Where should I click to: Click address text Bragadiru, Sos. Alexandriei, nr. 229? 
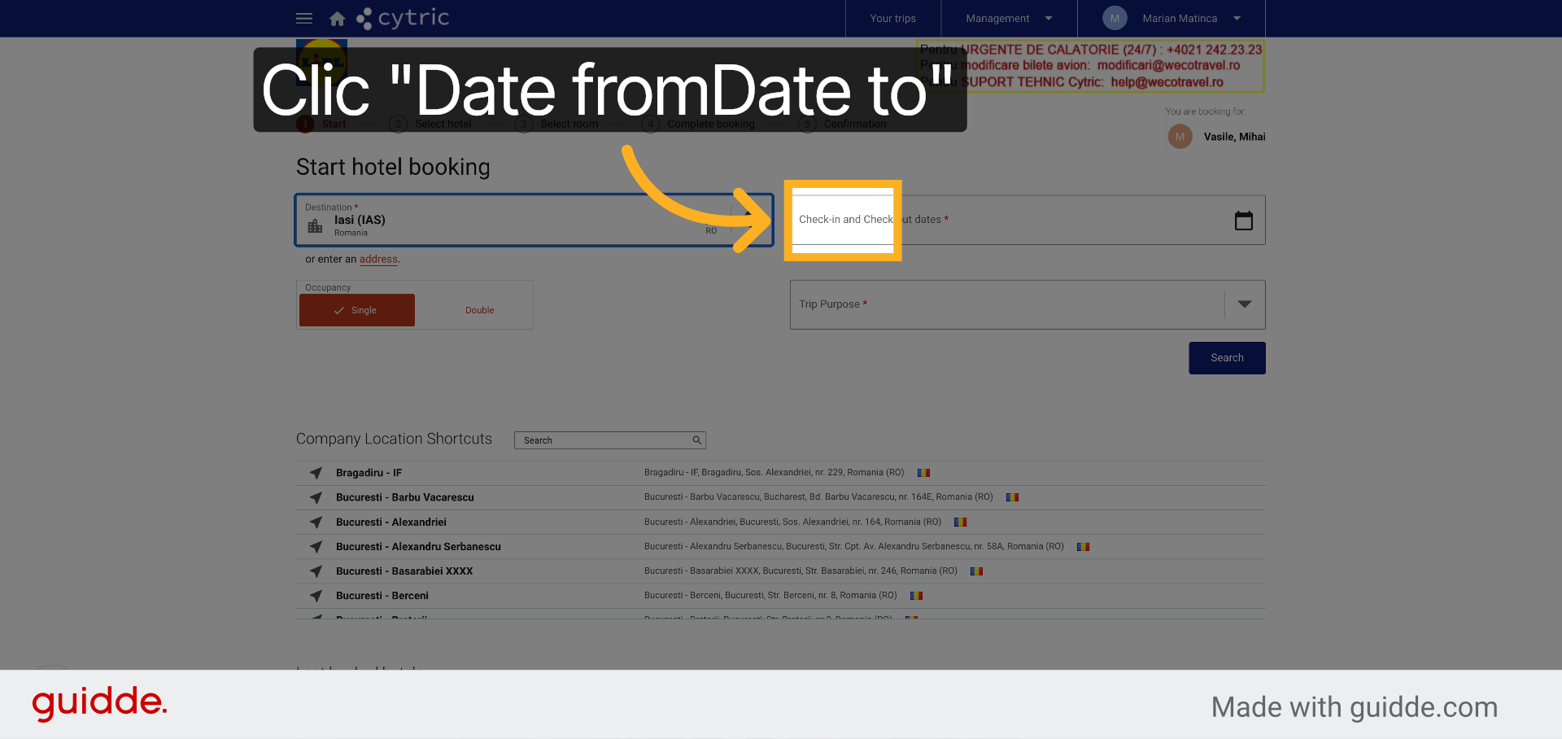click(x=773, y=472)
